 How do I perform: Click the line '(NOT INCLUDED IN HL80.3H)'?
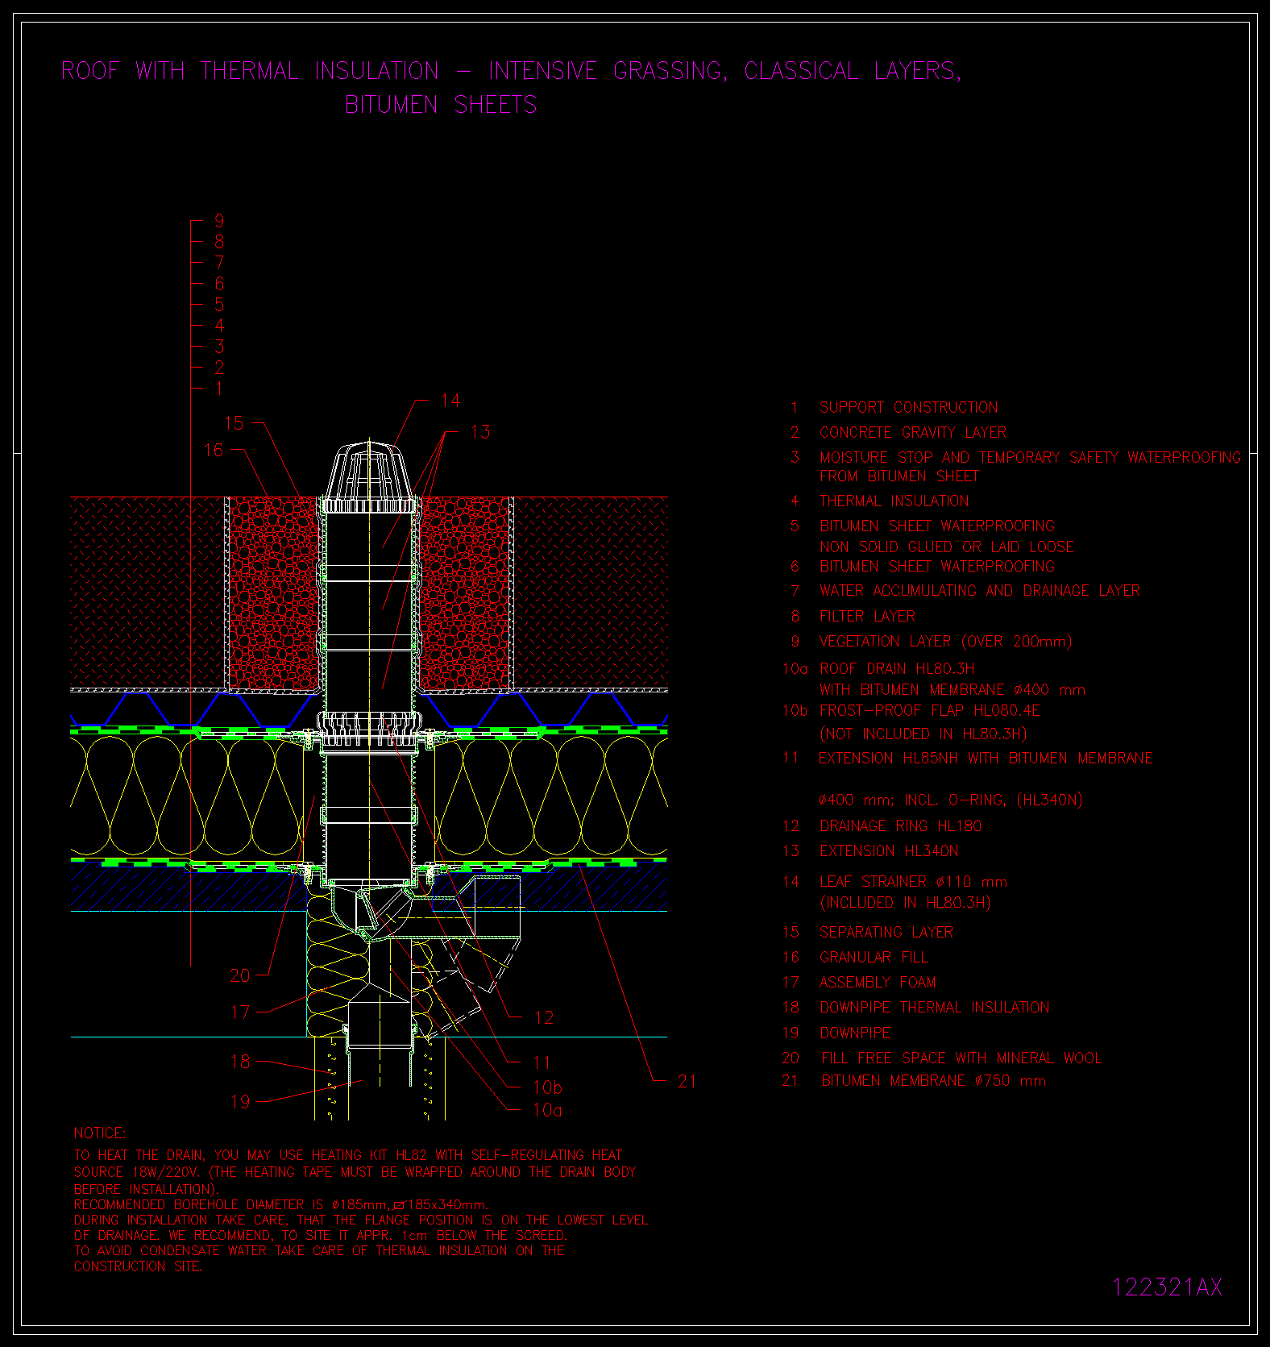point(923,734)
